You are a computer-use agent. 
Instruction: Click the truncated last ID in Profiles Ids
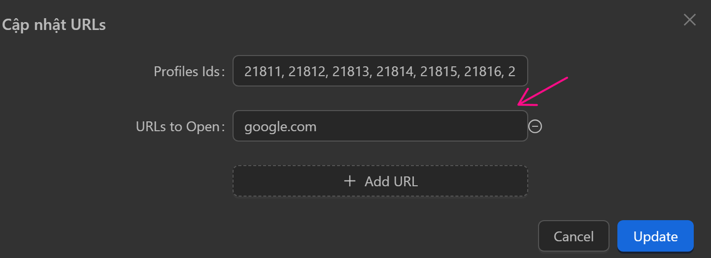point(511,72)
